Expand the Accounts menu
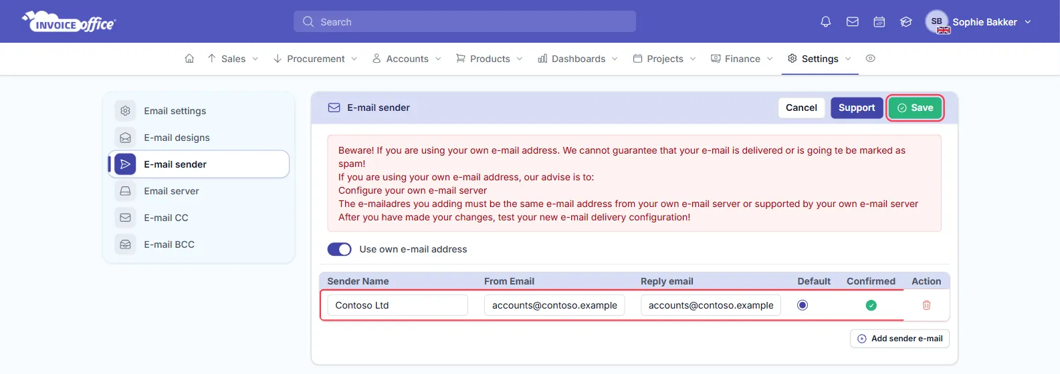The width and height of the screenshot is (1060, 374). coord(407,59)
